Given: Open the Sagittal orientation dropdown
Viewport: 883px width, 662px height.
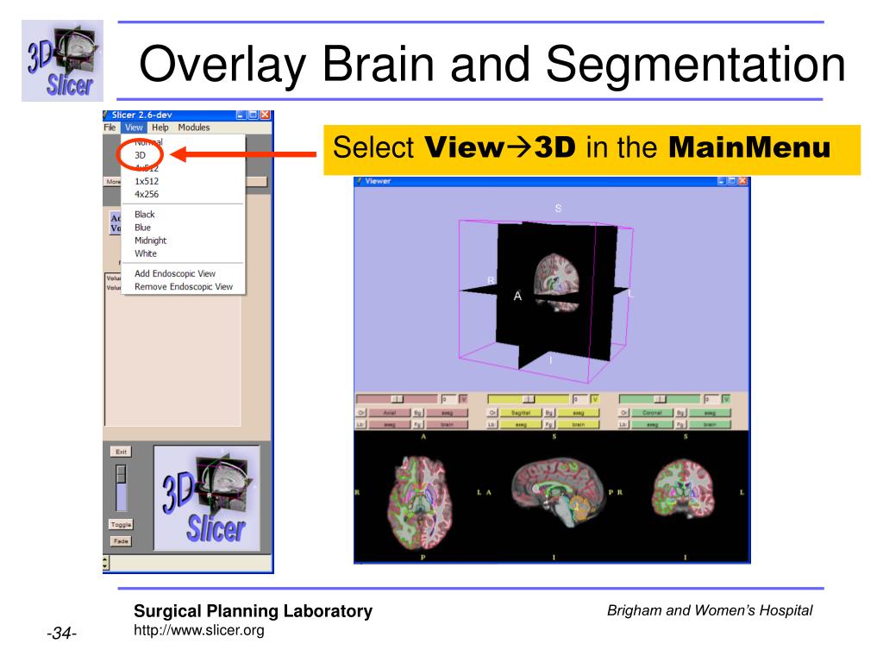Looking at the screenshot, I should point(521,413).
